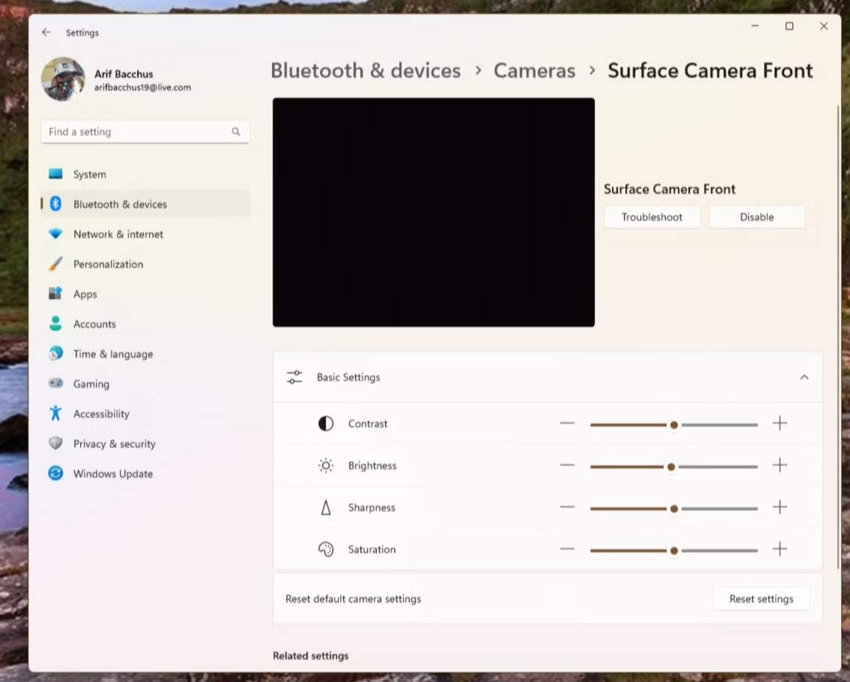850x682 pixels.
Task: Select Bluetooth & devices in sidebar
Action: [145, 204]
